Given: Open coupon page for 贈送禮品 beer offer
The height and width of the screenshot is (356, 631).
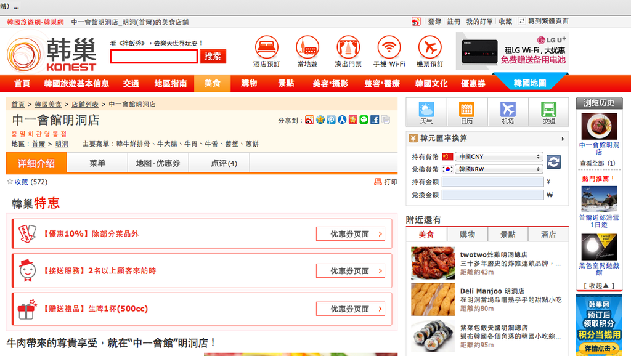Looking at the screenshot, I should (350, 309).
